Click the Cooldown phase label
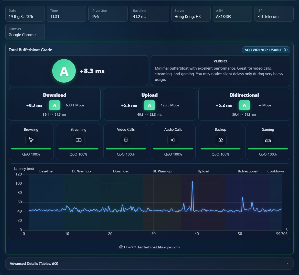This screenshot has width=299, height=275. tap(275, 171)
